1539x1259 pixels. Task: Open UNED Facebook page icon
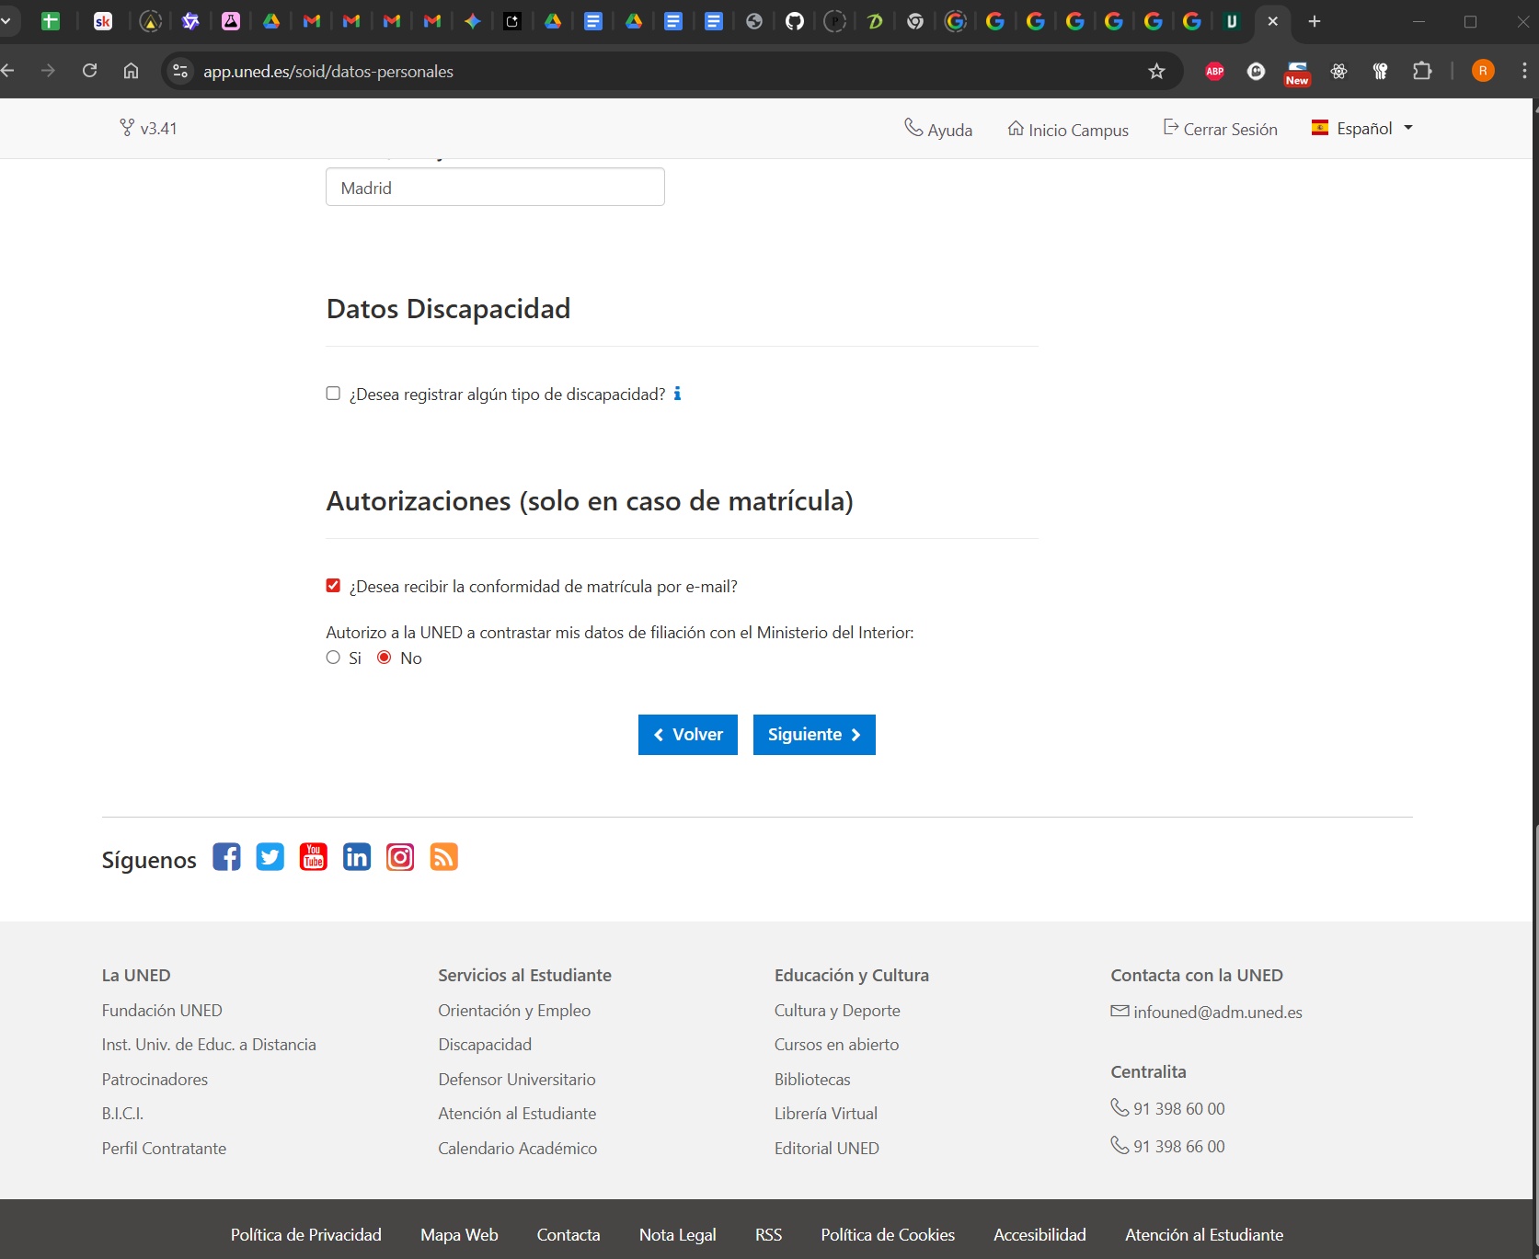coord(226,857)
